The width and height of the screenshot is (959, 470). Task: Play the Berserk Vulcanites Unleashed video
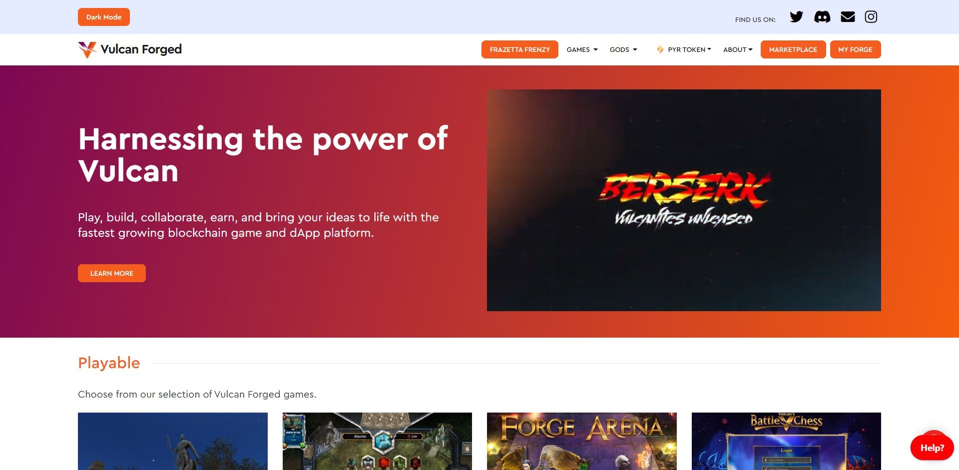(x=684, y=200)
